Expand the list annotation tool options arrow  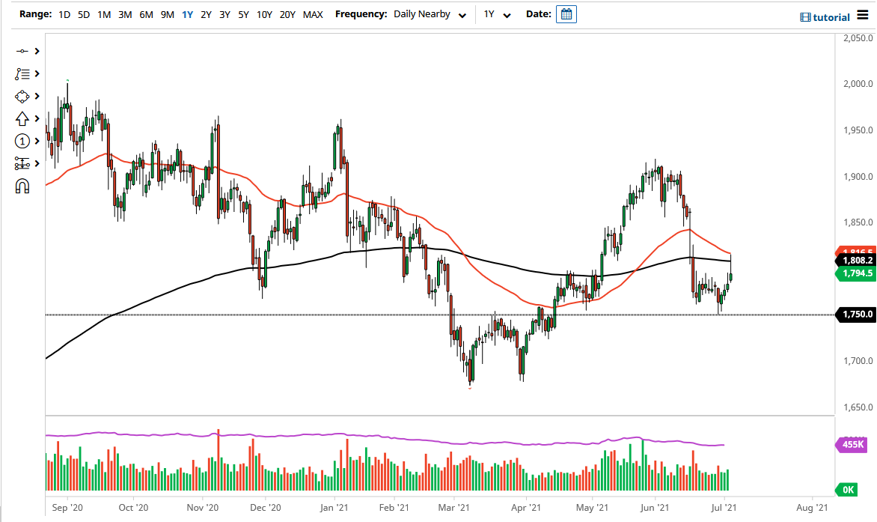(37, 74)
